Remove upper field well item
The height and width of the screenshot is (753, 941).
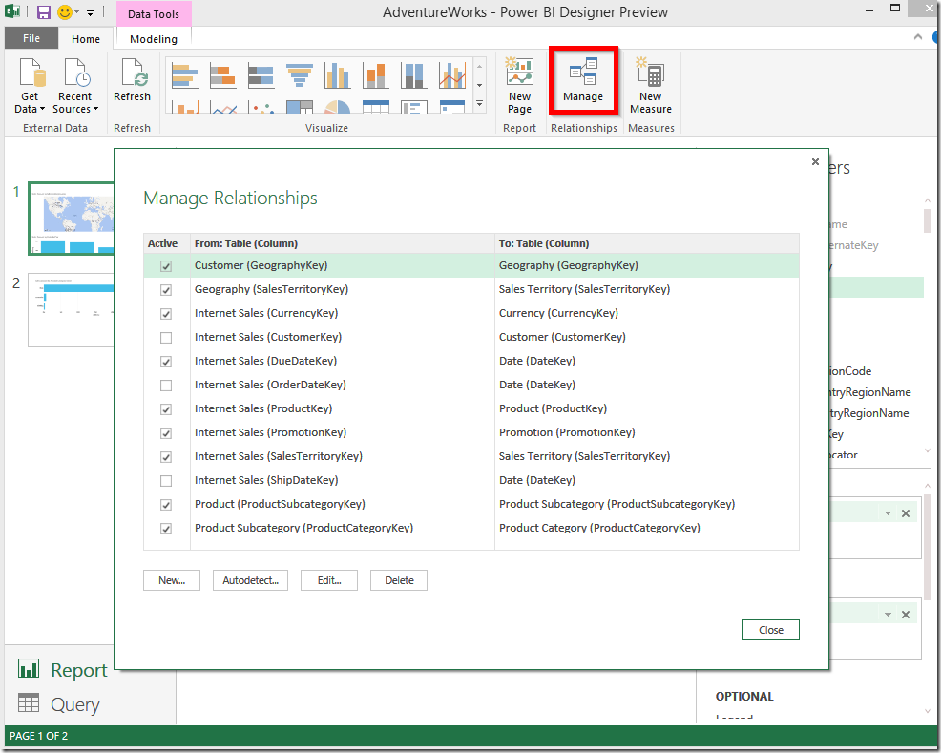click(x=906, y=513)
